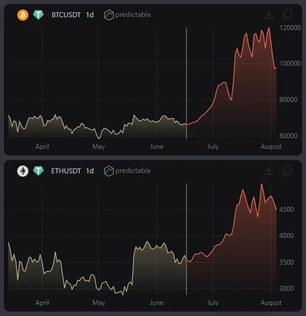Download the BTCUSDT chart
Viewport: 306px width, 316px height.
(269, 14)
